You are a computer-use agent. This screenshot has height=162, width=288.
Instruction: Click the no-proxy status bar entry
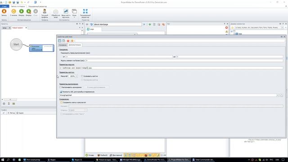pyautogui.click(x=116, y=155)
